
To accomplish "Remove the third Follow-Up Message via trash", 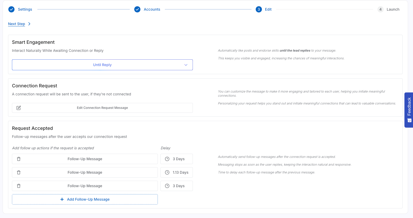I will tap(19, 186).
